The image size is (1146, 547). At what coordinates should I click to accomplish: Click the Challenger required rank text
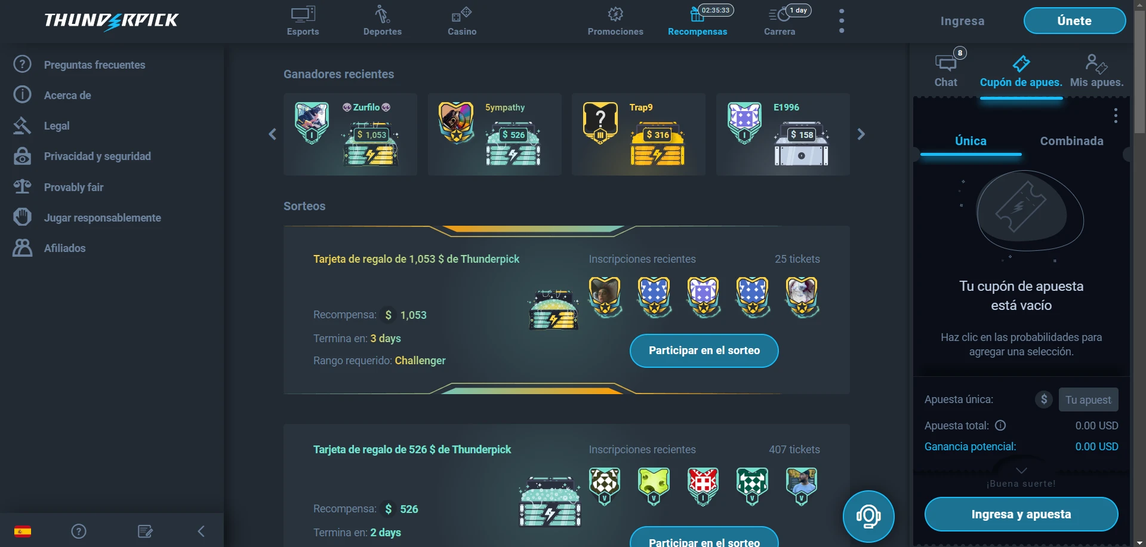tap(420, 361)
